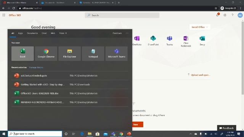Open Office 365 help question mark
Screen dimensions: 244x137
pyautogui.click(x=233, y=15)
